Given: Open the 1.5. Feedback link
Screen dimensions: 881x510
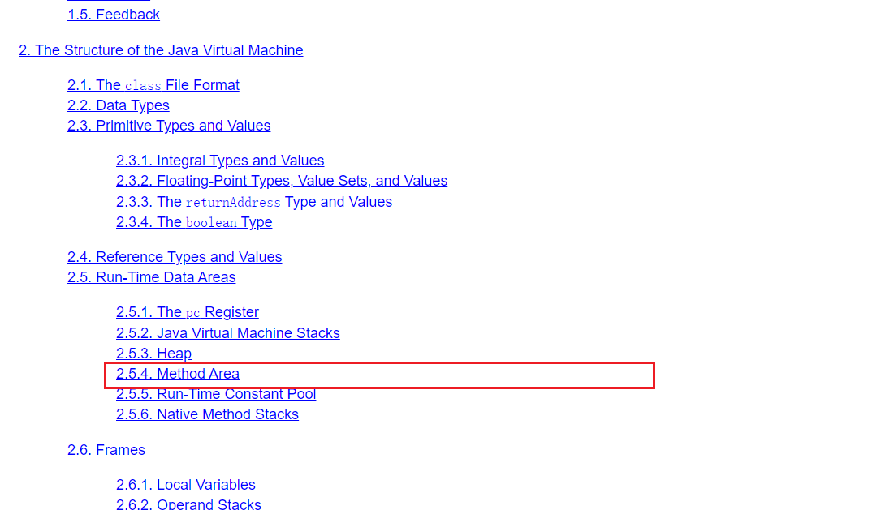Looking at the screenshot, I should coord(114,15).
